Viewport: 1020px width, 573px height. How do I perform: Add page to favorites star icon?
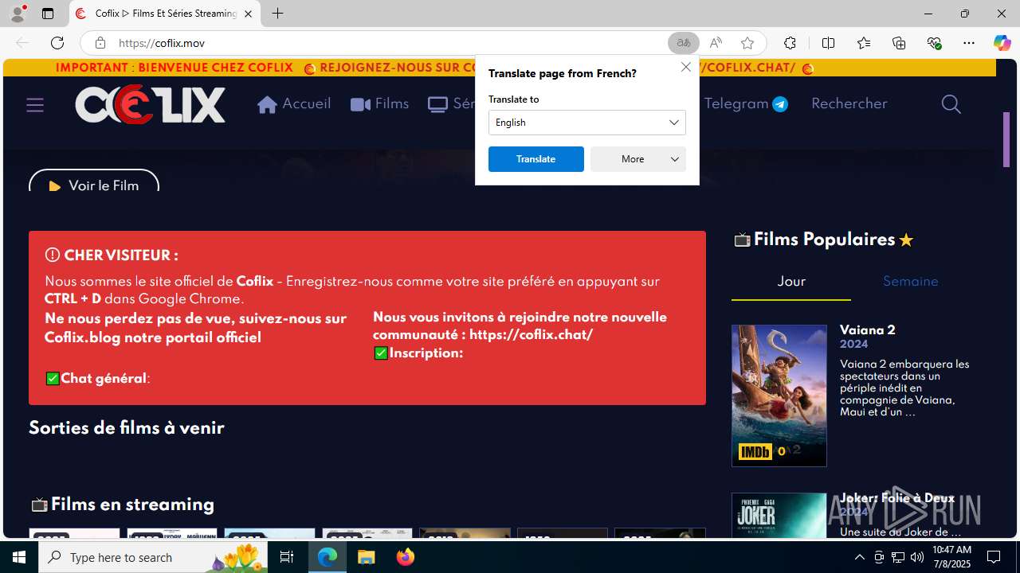point(747,43)
